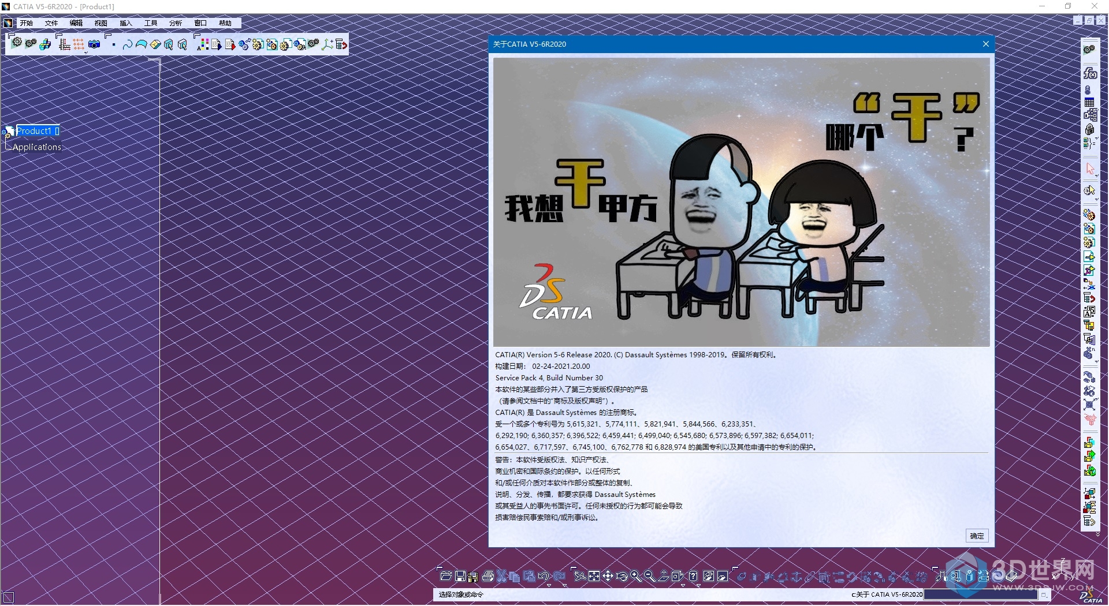1109x606 pixels.
Task: Click the Zoom In magnifier icon
Action: 635,576
